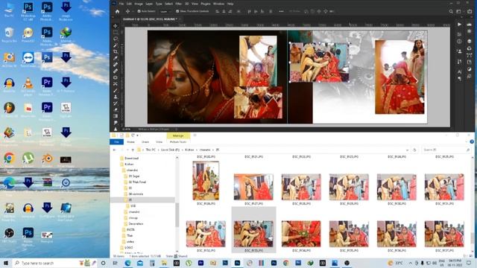Expand the Explorer address bar history dropdown
Screen dimensions: 477x268
click(407, 150)
